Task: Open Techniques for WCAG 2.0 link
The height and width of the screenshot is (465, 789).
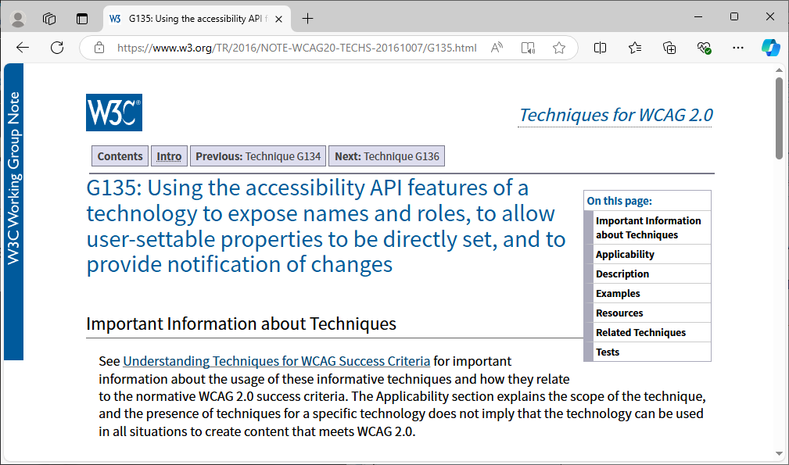Action: (615, 115)
